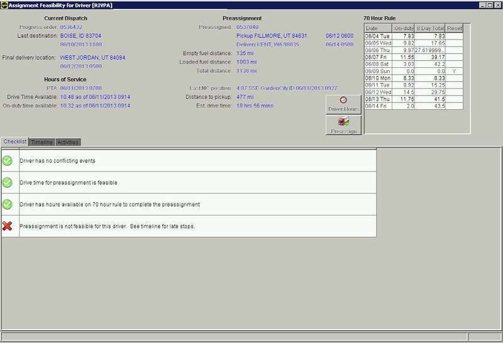Click total distance 1138 mi value
Image resolution: width=503 pixels, height=343 pixels.
(x=246, y=71)
